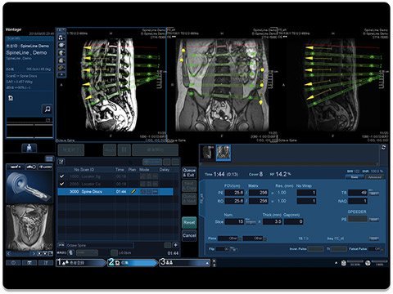Click the pencil plan icon on Spine Discs
Screen dimensions: 393x294
[x=133, y=192]
